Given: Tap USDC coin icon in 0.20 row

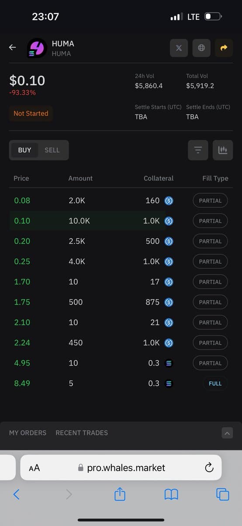Looking at the screenshot, I should [x=169, y=241].
